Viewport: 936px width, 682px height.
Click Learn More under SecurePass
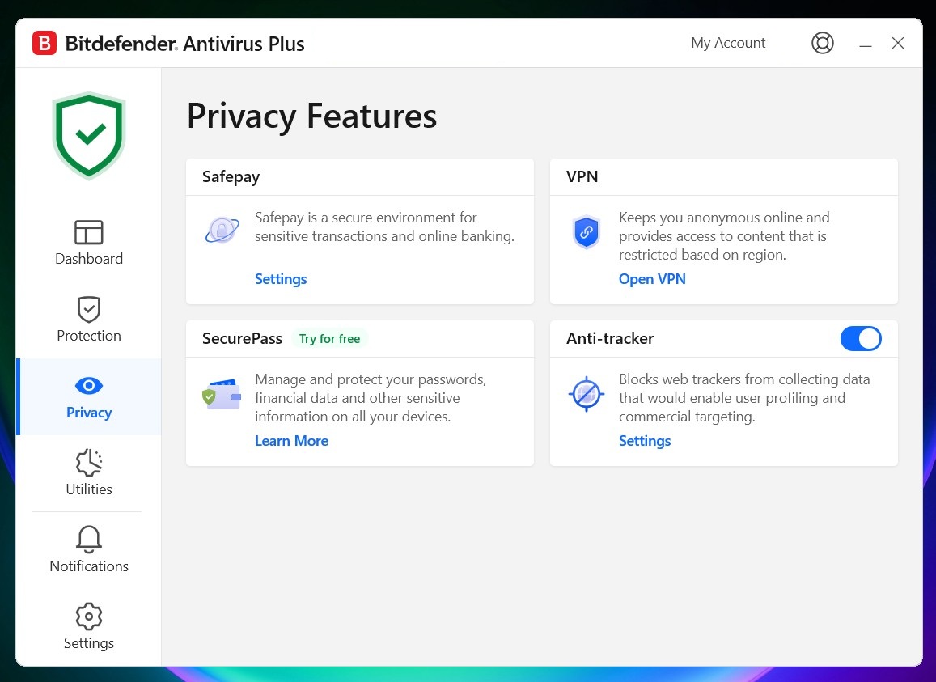pos(291,441)
